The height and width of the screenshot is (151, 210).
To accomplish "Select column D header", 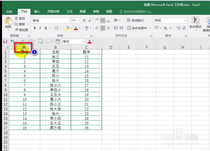I will click(111, 47).
